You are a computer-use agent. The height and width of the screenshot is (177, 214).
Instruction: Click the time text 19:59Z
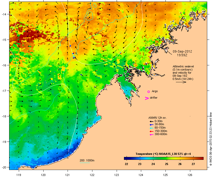pyautogui.click(x=182, y=55)
